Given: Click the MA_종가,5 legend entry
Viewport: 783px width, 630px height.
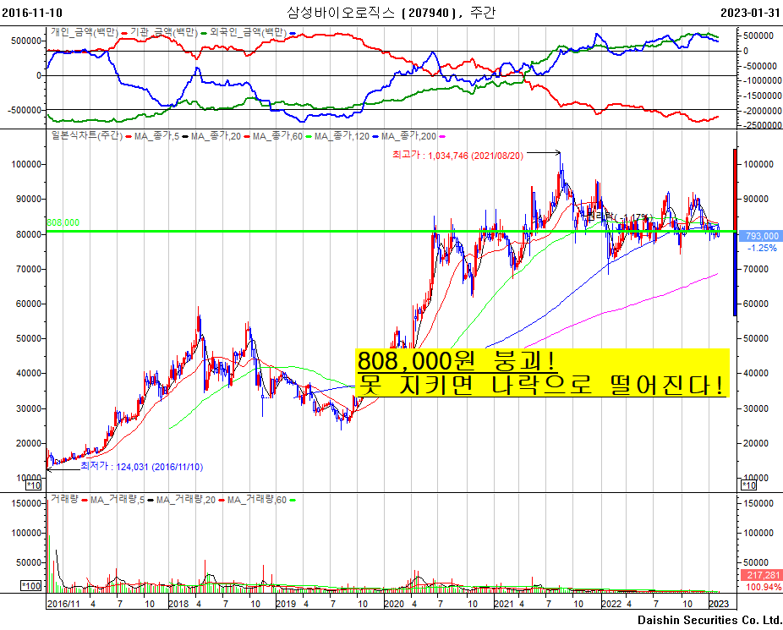Looking at the screenshot, I should tap(156, 136).
